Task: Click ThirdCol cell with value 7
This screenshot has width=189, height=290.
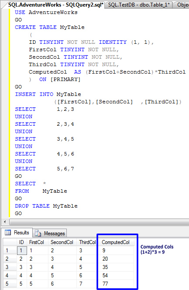Action: point(87,284)
